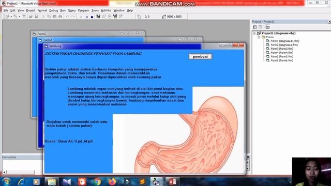Open Windows Explorer folder from taskbar
This screenshot has height=186, width=331.
[x=52, y=181]
